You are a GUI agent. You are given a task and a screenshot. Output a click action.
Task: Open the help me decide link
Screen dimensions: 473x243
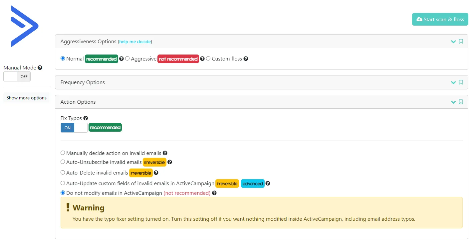[135, 42]
